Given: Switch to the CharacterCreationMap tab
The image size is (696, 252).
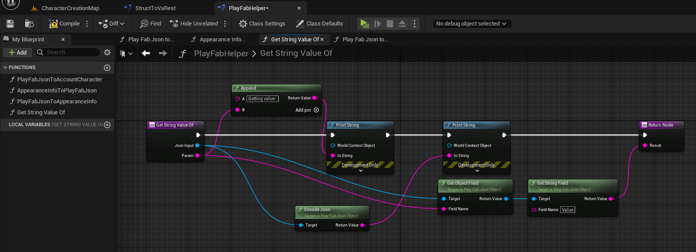Looking at the screenshot, I should [65, 8].
